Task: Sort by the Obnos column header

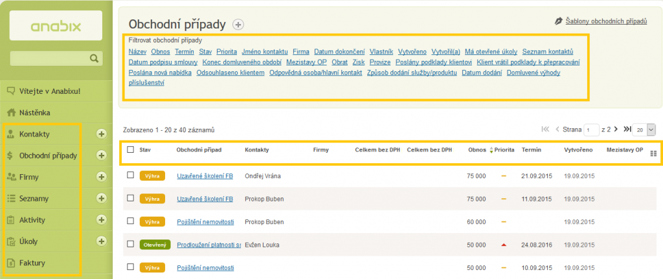Action: click(x=477, y=150)
